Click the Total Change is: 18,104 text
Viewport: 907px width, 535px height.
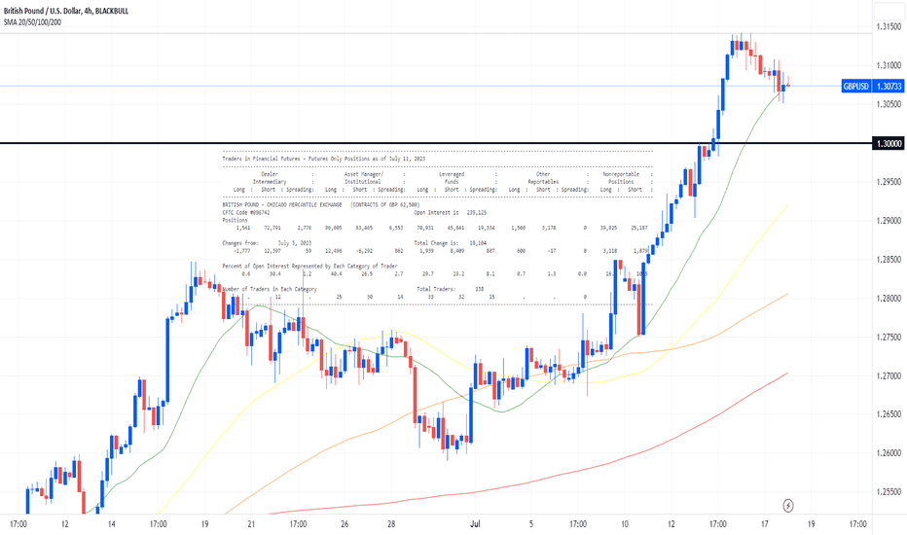pos(450,243)
